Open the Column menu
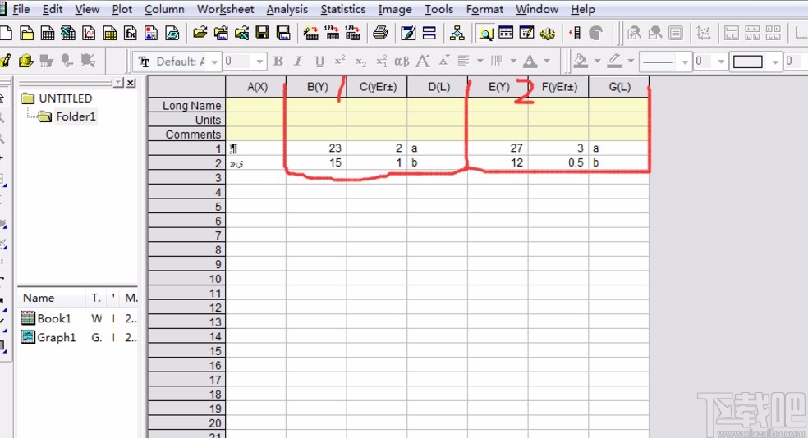The width and height of the screenshot is (808, 438). coord(164,9)
